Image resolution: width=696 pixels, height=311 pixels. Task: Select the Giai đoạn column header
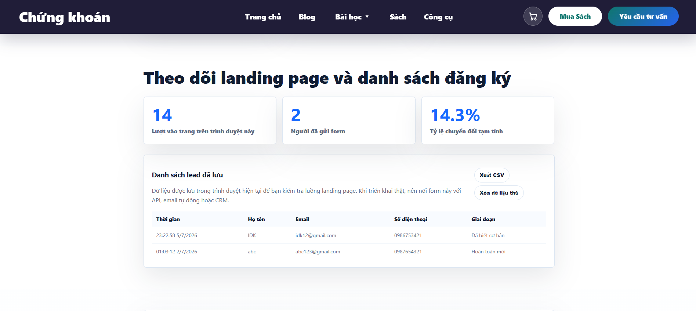pos(483,219)
